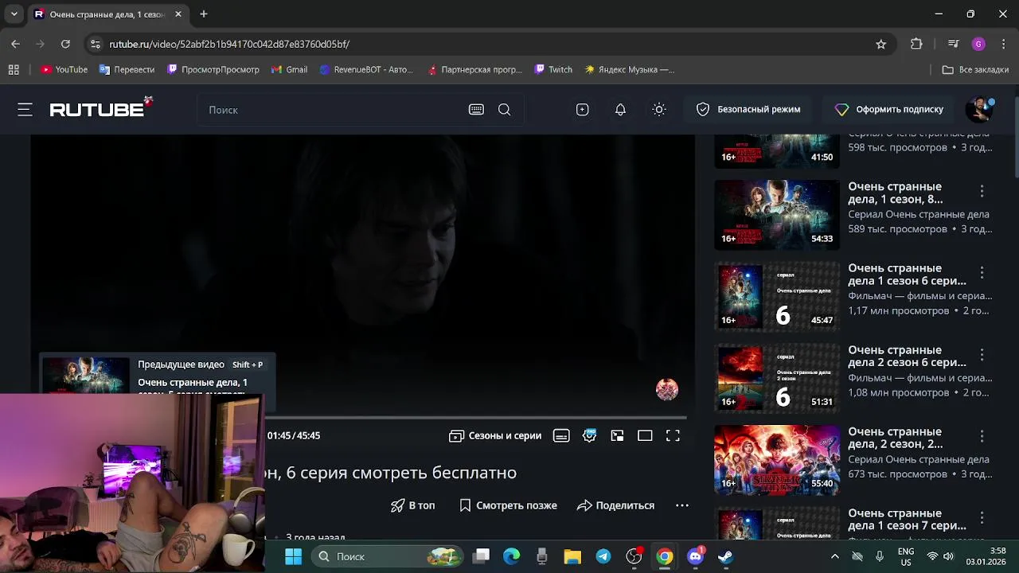Open Chrome three-dot menu
1019x573 pixels.
click(x=1004, y=44)
